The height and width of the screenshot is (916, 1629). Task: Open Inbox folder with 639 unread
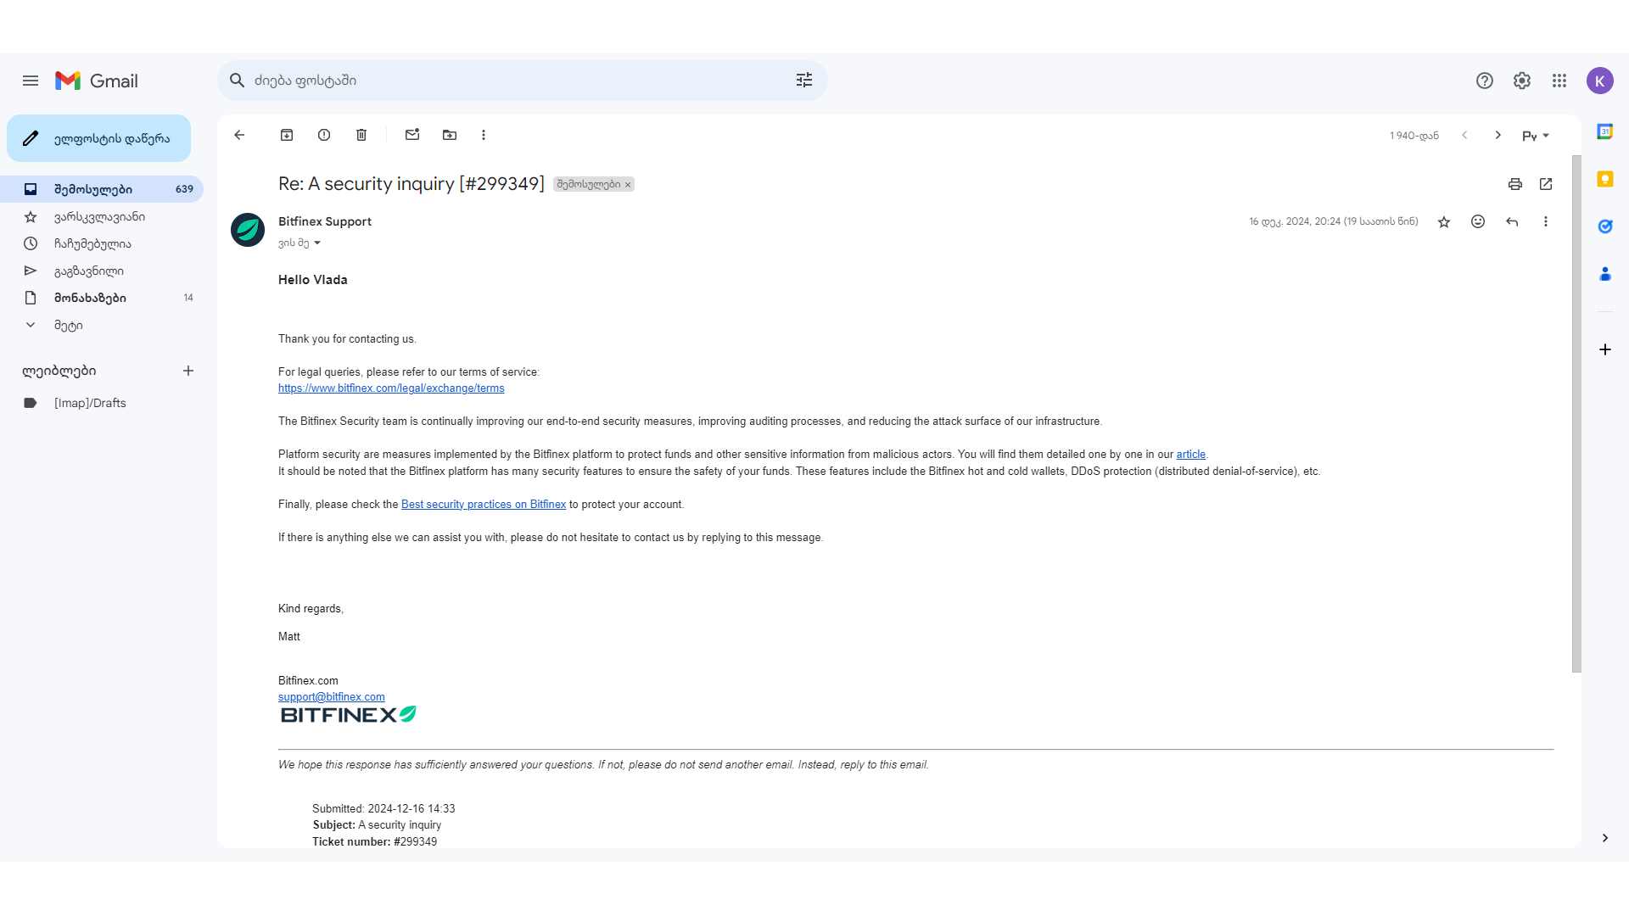(x=102, y=189)
